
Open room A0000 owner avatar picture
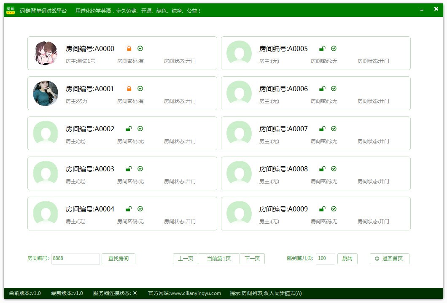(46, 53)
